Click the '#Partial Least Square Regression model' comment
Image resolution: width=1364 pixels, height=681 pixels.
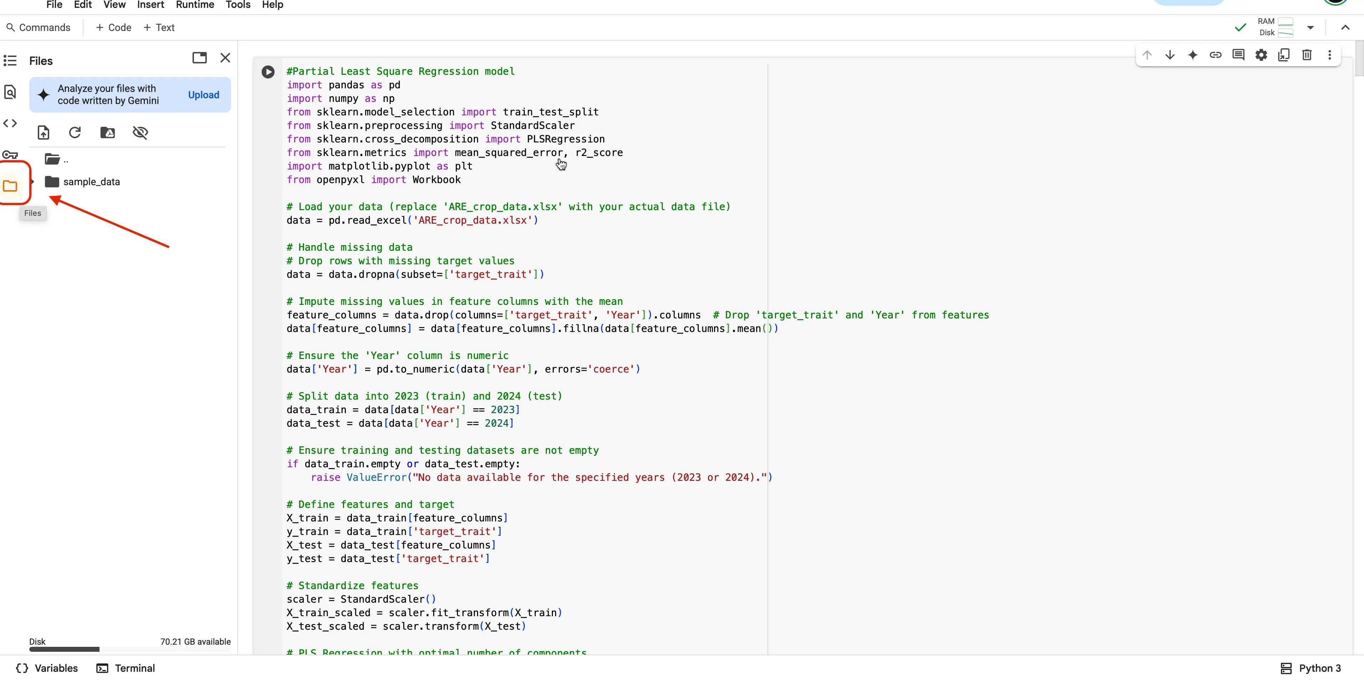tap(400, 72)
